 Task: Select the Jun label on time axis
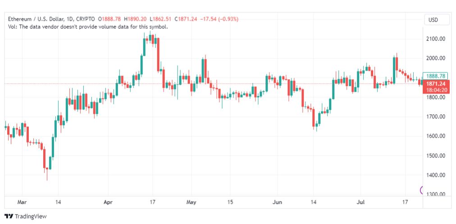[277, 202]
